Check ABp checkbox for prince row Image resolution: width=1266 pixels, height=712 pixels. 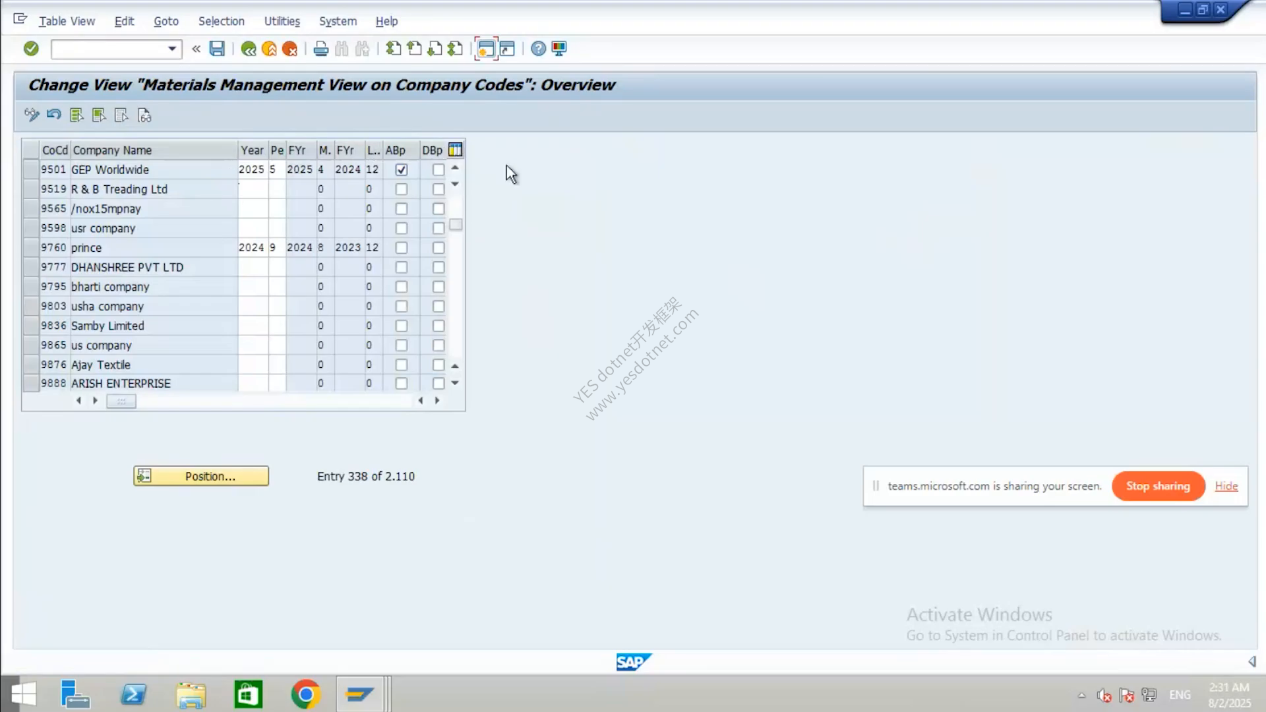[x=402, y=248]
